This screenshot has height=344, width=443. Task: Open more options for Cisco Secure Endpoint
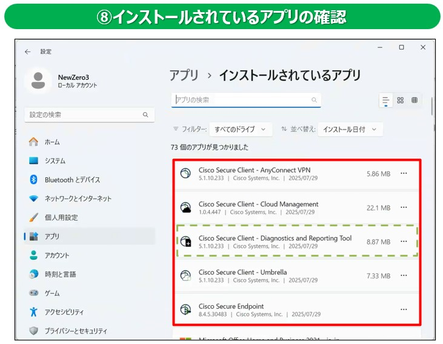point(404,309)
